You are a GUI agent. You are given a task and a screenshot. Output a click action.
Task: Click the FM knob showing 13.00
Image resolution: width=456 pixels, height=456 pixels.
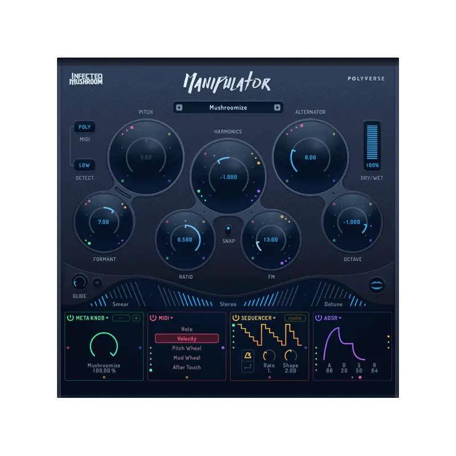pos(271,239)
